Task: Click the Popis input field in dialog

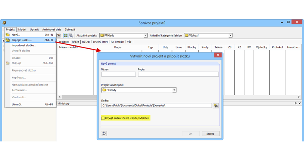Action: pos(178,74)
